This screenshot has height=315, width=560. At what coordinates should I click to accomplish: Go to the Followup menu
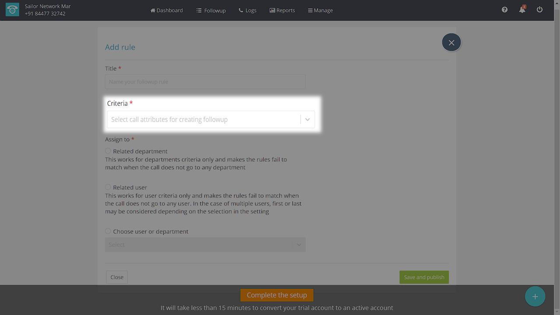pyautogui.click(x=211, y=10)
